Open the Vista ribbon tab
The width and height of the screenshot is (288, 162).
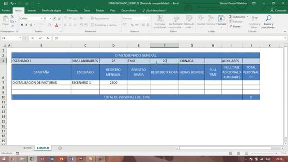[x=112, y=10]
